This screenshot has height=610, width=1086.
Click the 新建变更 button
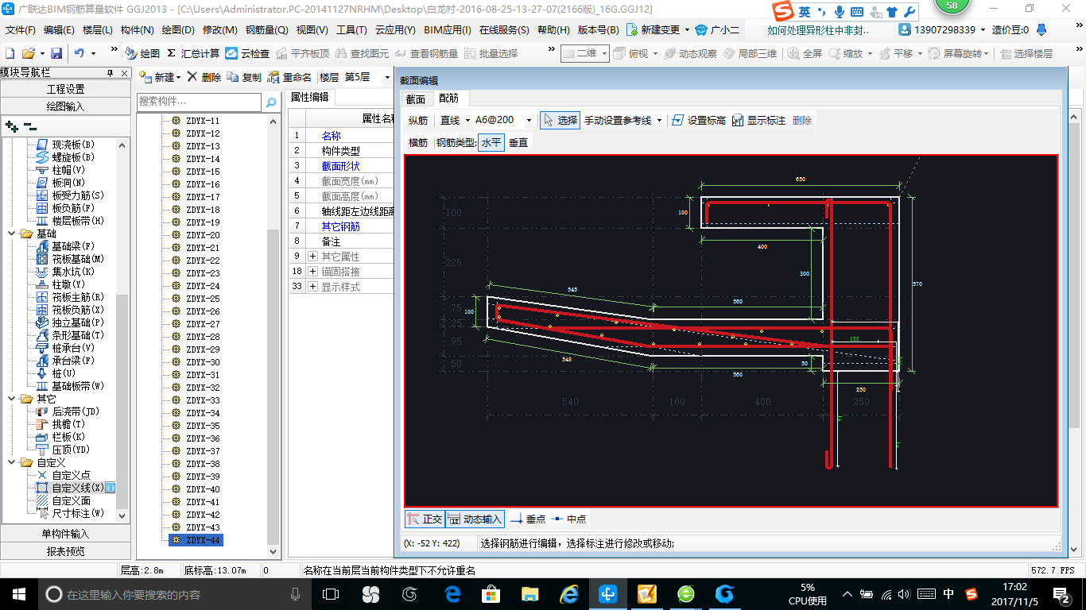(658, 29)
